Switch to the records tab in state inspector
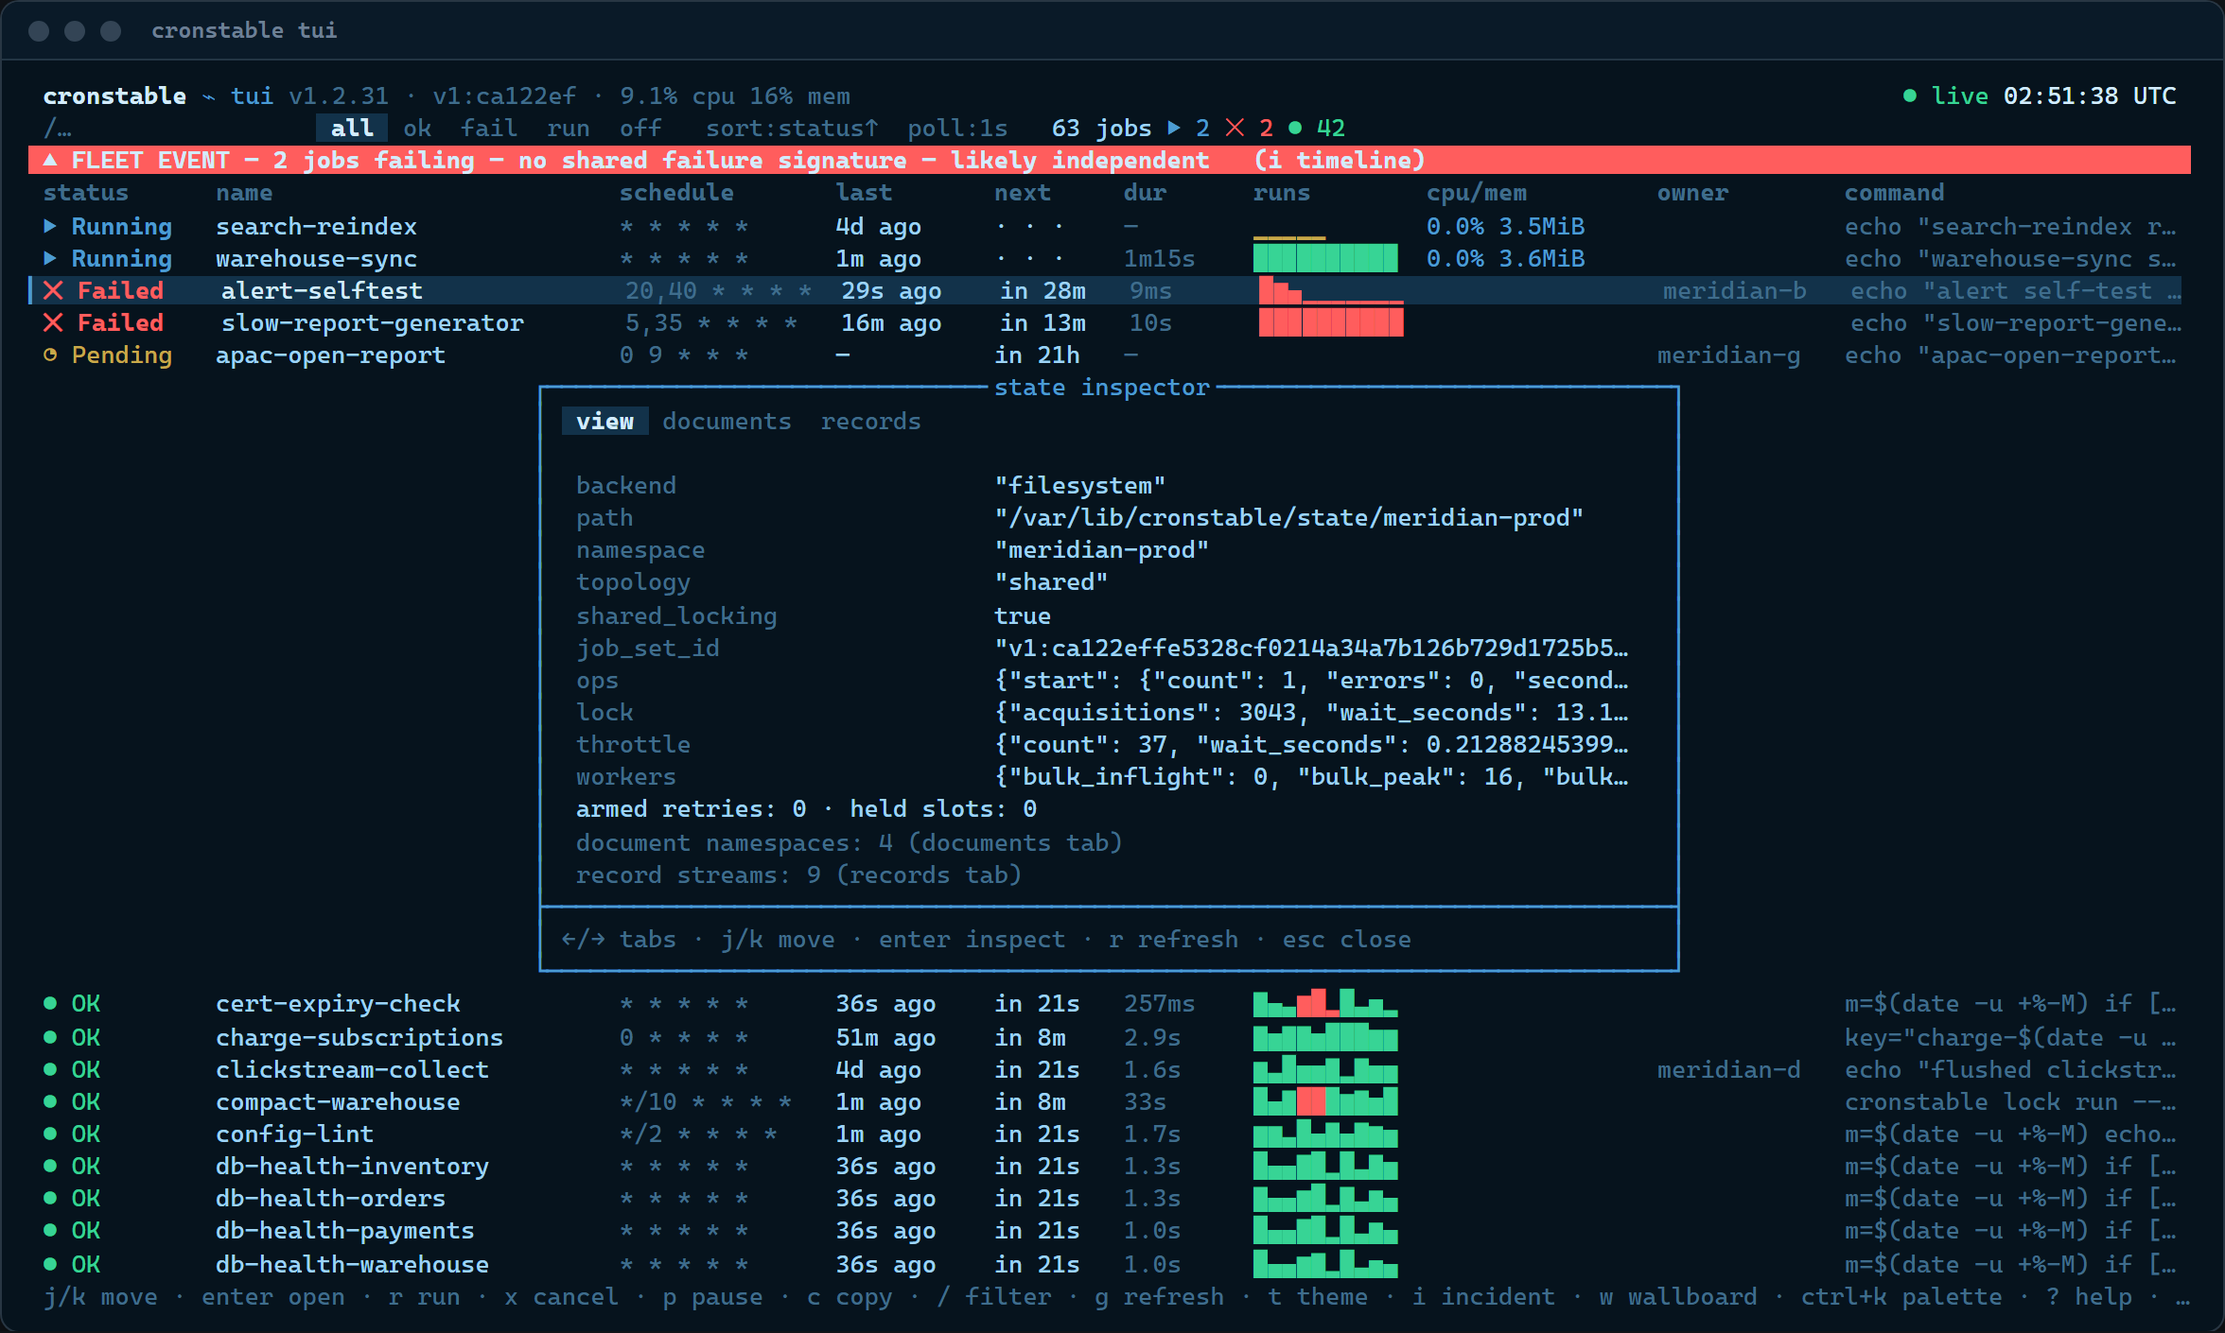 (x=870, y=421)
